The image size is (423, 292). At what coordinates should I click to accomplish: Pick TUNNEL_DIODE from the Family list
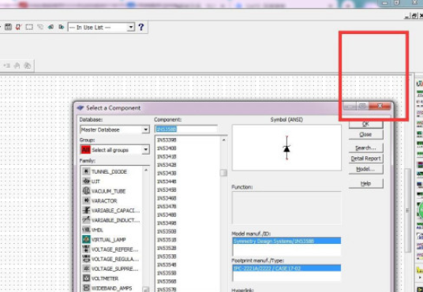point(109,171)
